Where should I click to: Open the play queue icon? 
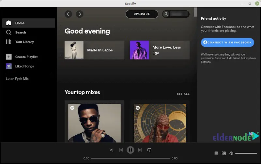216,153
